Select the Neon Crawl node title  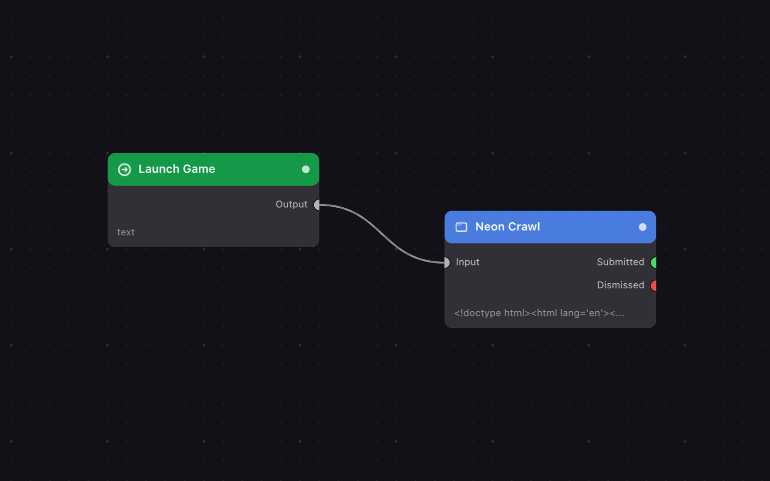tap(508, 227)
